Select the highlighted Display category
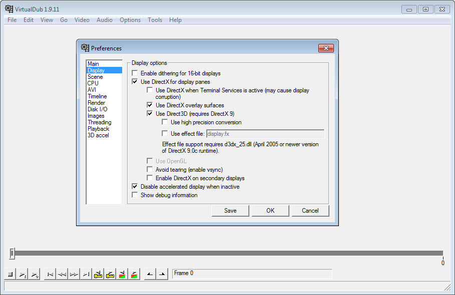The height and width of the screenshot is (295, 455). tap(104, 70)
